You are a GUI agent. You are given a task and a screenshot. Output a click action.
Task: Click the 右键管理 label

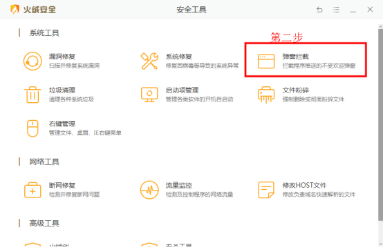(62, 124)
